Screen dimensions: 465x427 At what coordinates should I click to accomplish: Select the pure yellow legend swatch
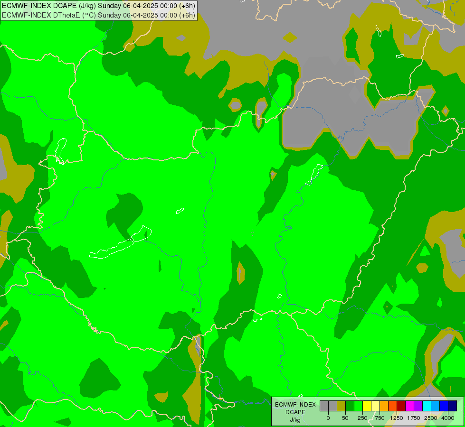367,406
